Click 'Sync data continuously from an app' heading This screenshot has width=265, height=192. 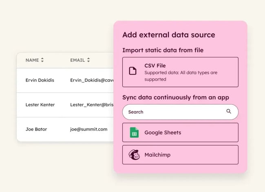click(176, 97)
